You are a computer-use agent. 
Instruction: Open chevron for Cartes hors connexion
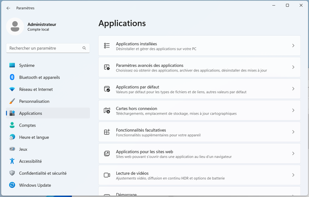(293, 111)
